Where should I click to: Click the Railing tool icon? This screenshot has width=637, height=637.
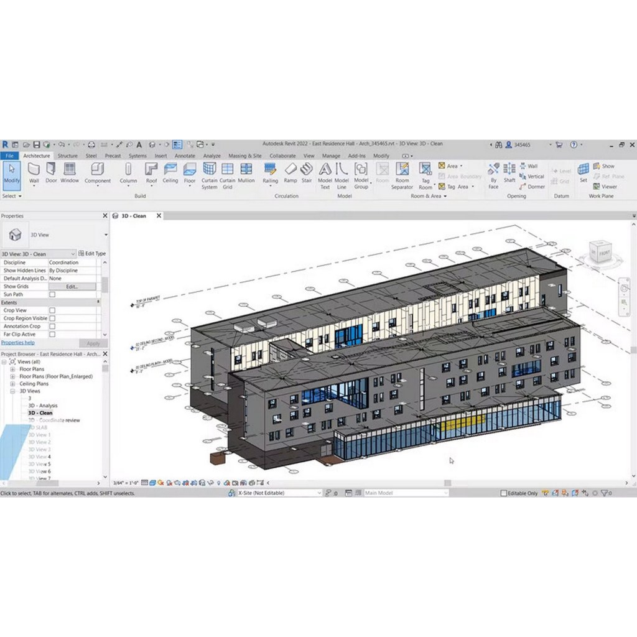coord(270,172)
